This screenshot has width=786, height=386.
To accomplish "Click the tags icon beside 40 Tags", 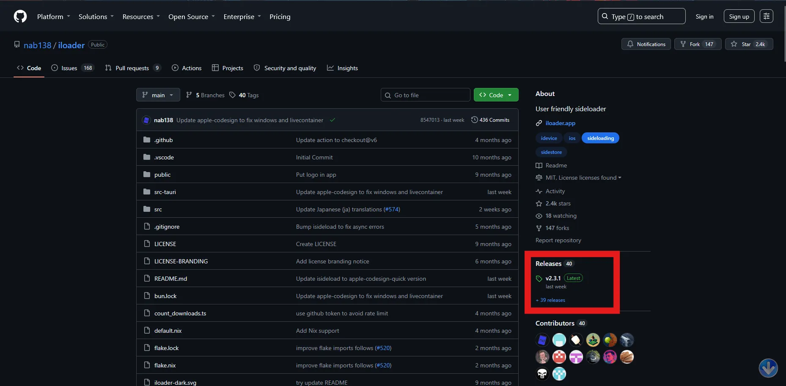I will tap(232, 95).
